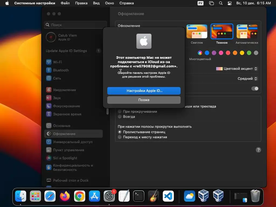
Task: Choose the yellow accent color
Action: tap(242, 53)
